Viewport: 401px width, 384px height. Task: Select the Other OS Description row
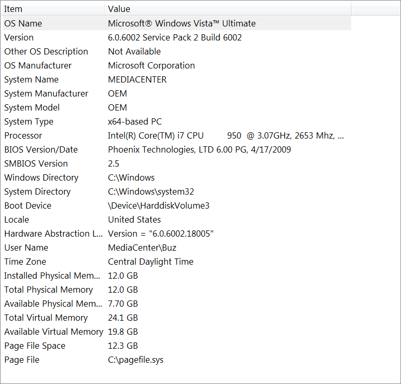point(177,51)
